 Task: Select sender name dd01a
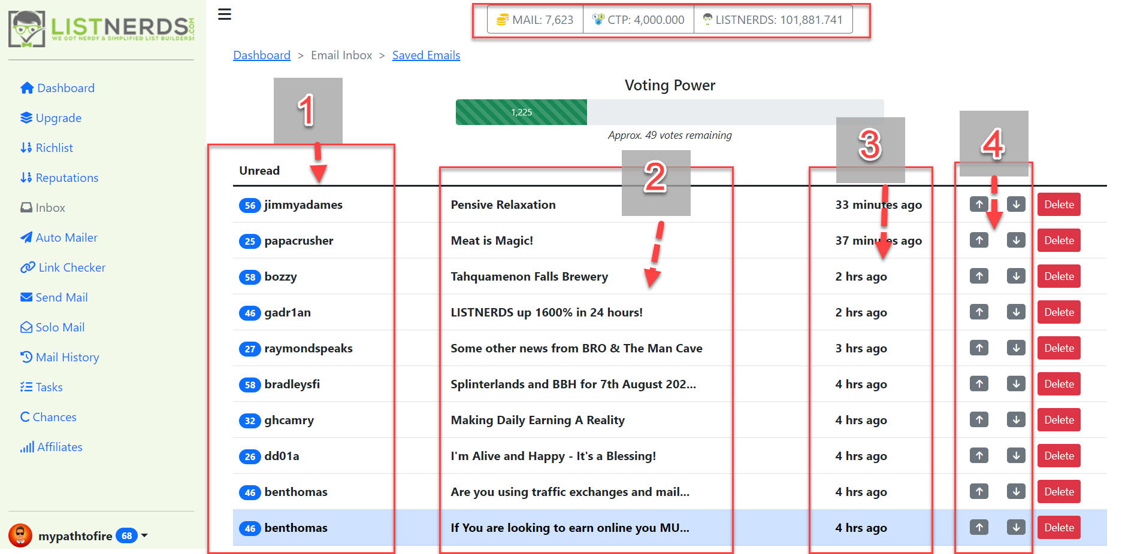(282, 456)
